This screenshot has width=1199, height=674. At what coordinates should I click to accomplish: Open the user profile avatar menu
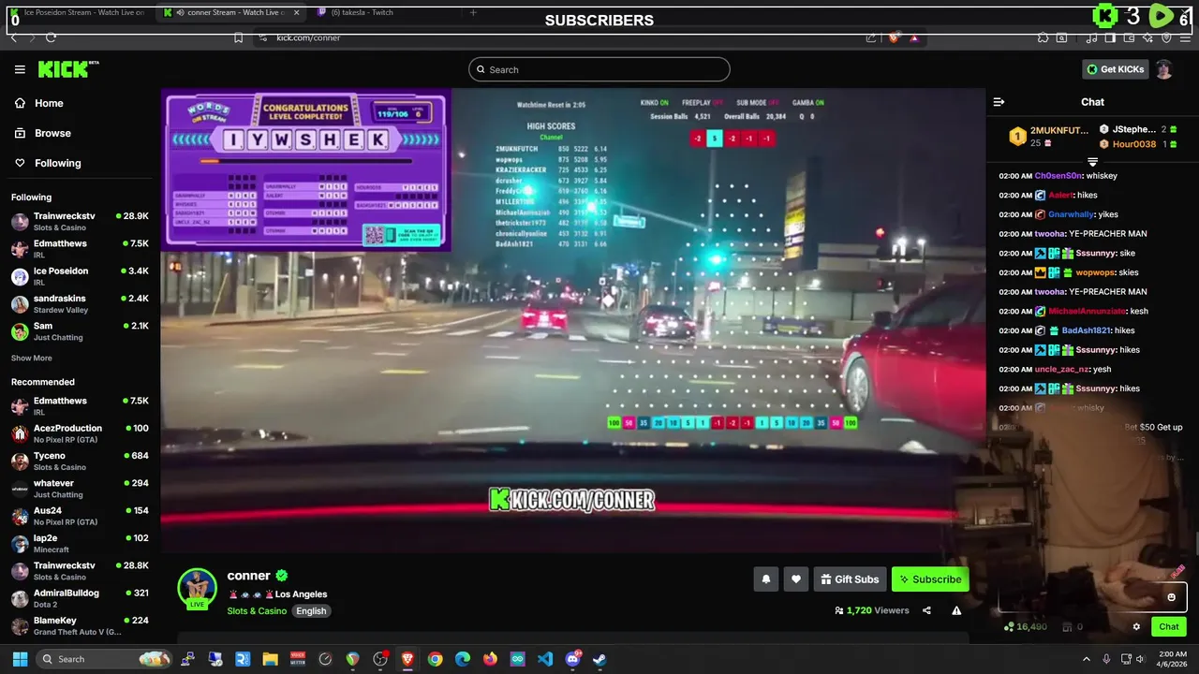point(1163,69)
